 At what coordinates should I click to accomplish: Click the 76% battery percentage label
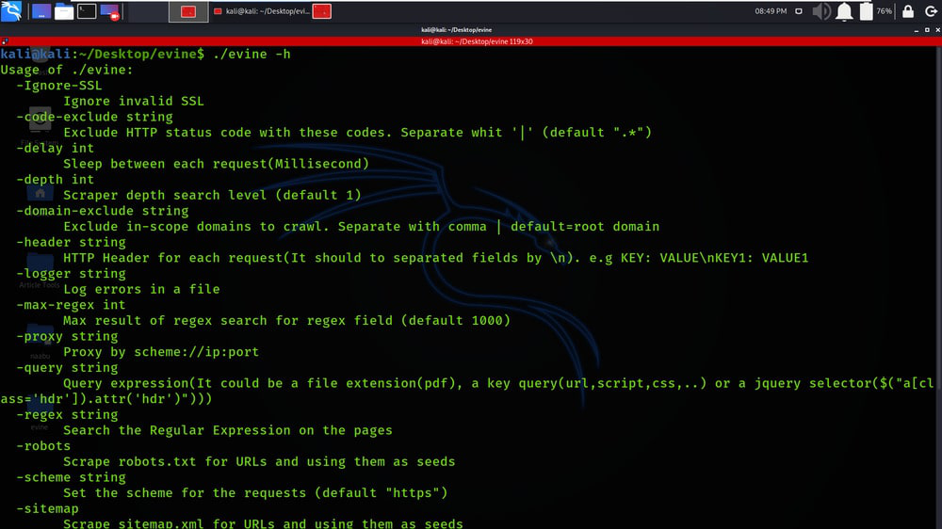pyautogui.click(x=885, y=11)
